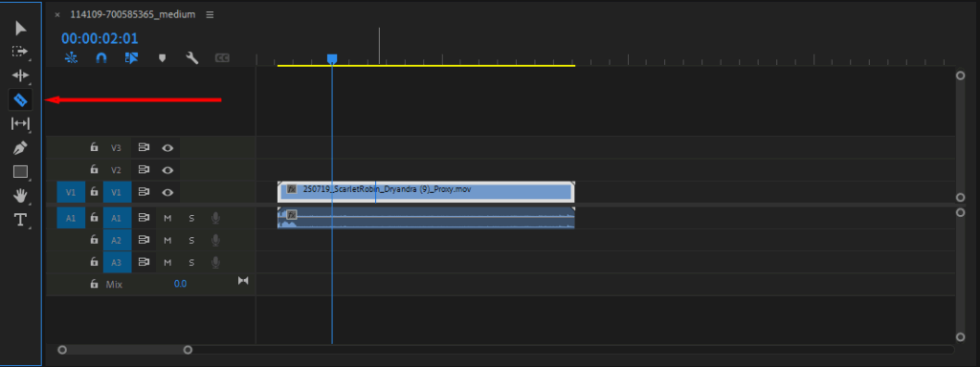980x367 pixels.
Task: Select the 114109-700585365_medium sequence tab
Action: 132,14
